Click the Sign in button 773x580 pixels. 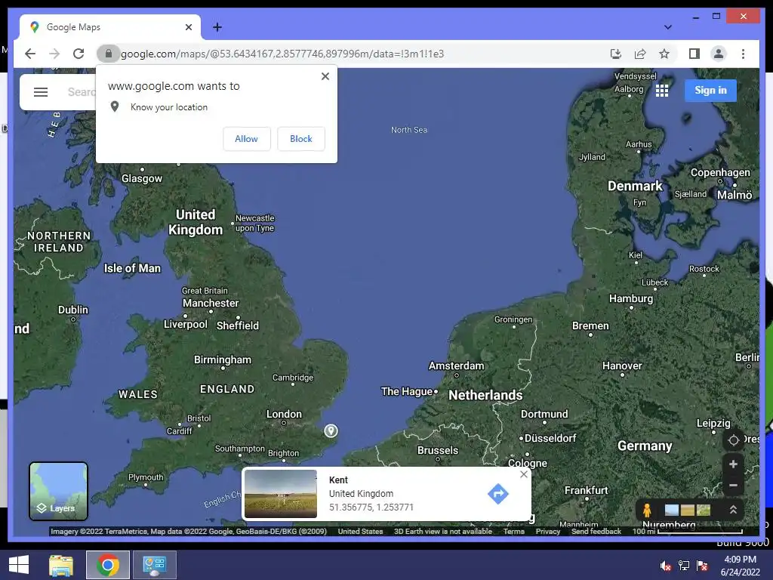click(x=710, y=91)
